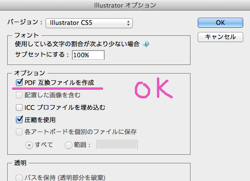Toggle 配置した画像を含む checkbox
The width and height of the screenshot is (250, 181).
click(x=19, y=95)
